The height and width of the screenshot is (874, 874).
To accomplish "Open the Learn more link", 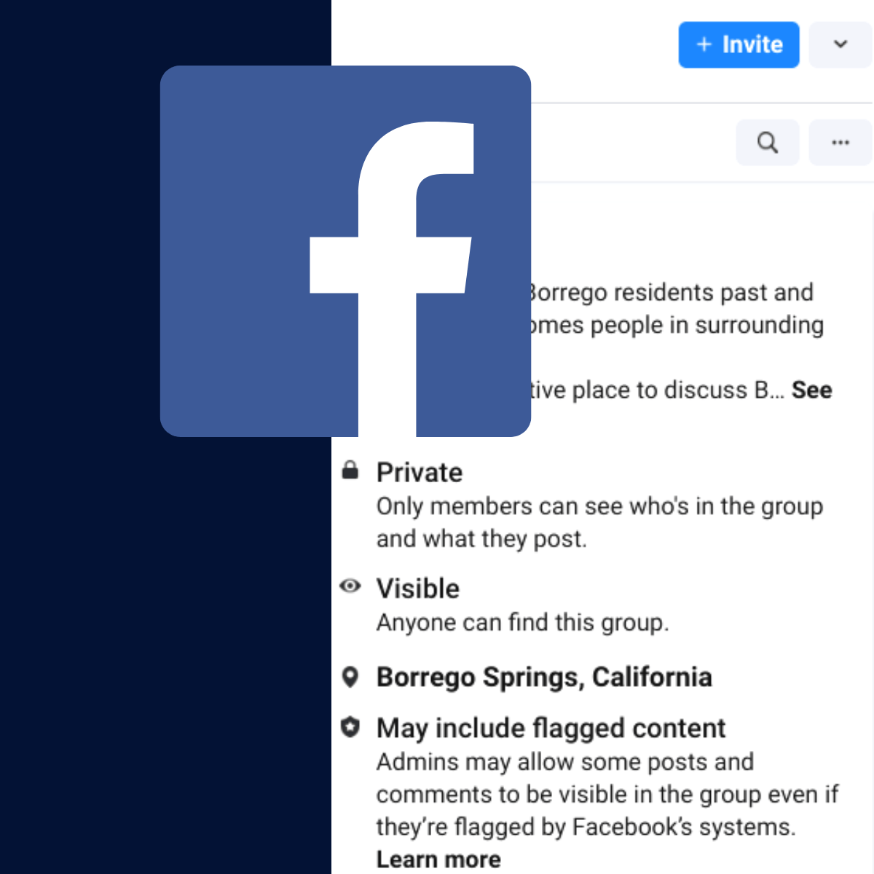I will 438,859.
